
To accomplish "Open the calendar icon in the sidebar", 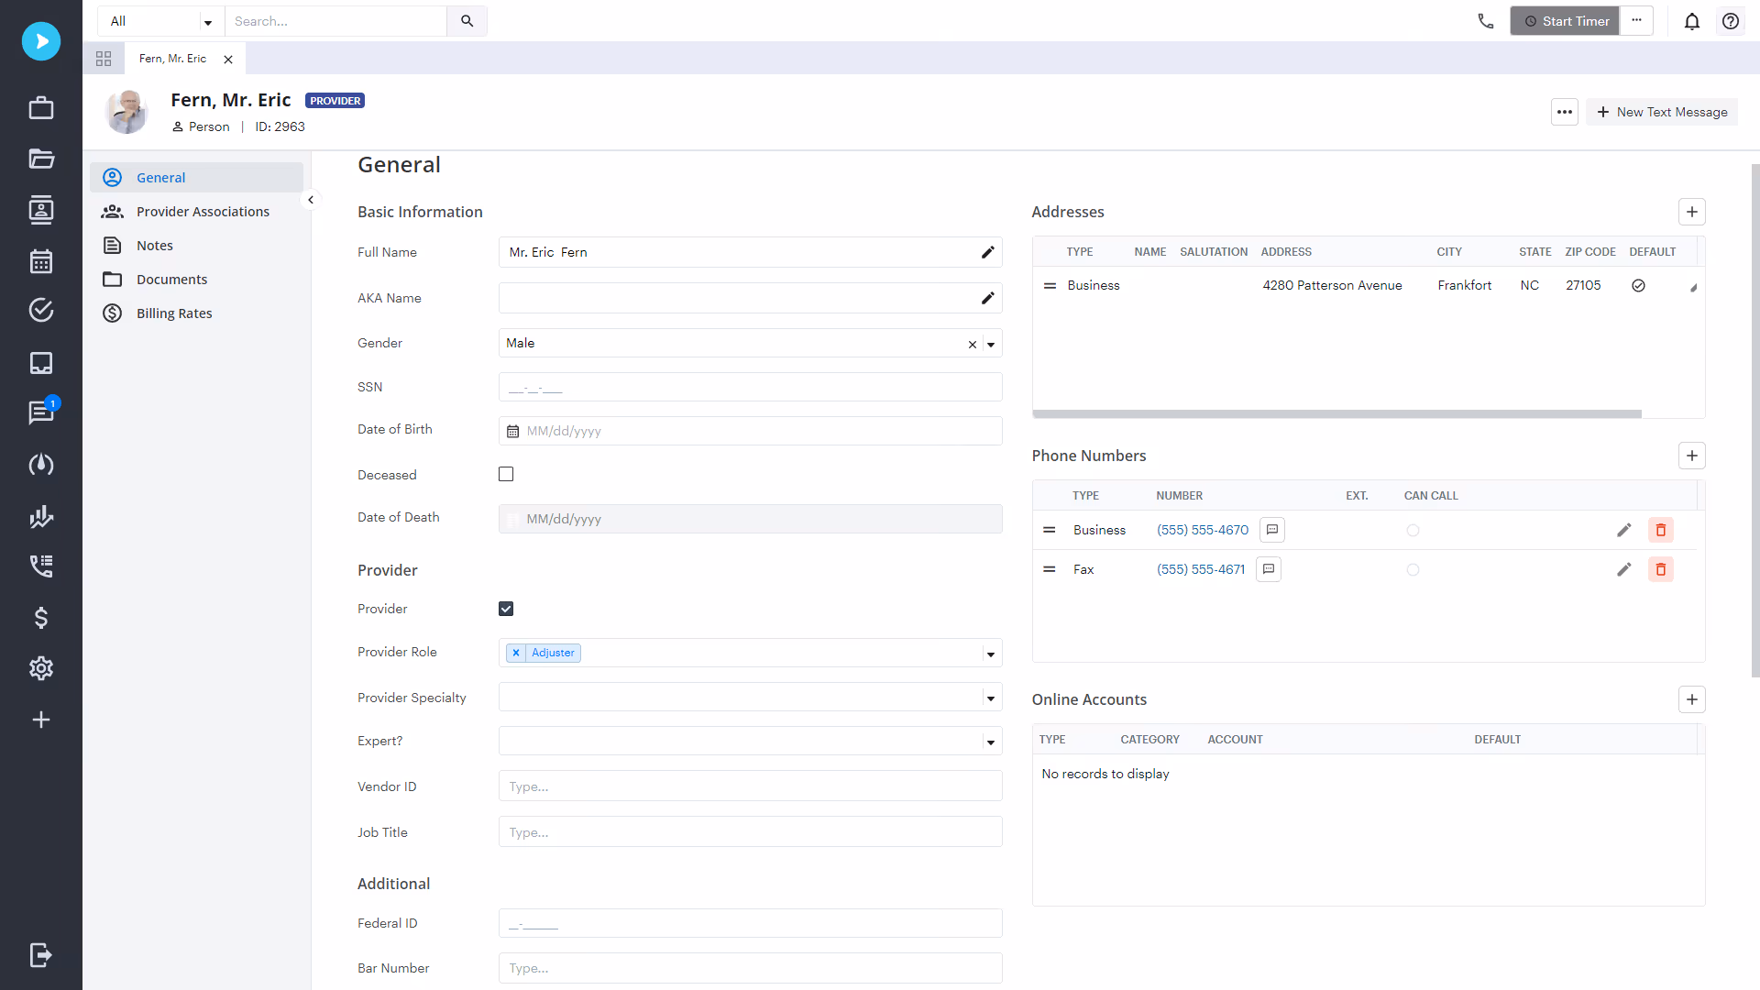I will 41,261.
